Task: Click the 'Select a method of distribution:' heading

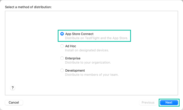Action: pos(28,7)
